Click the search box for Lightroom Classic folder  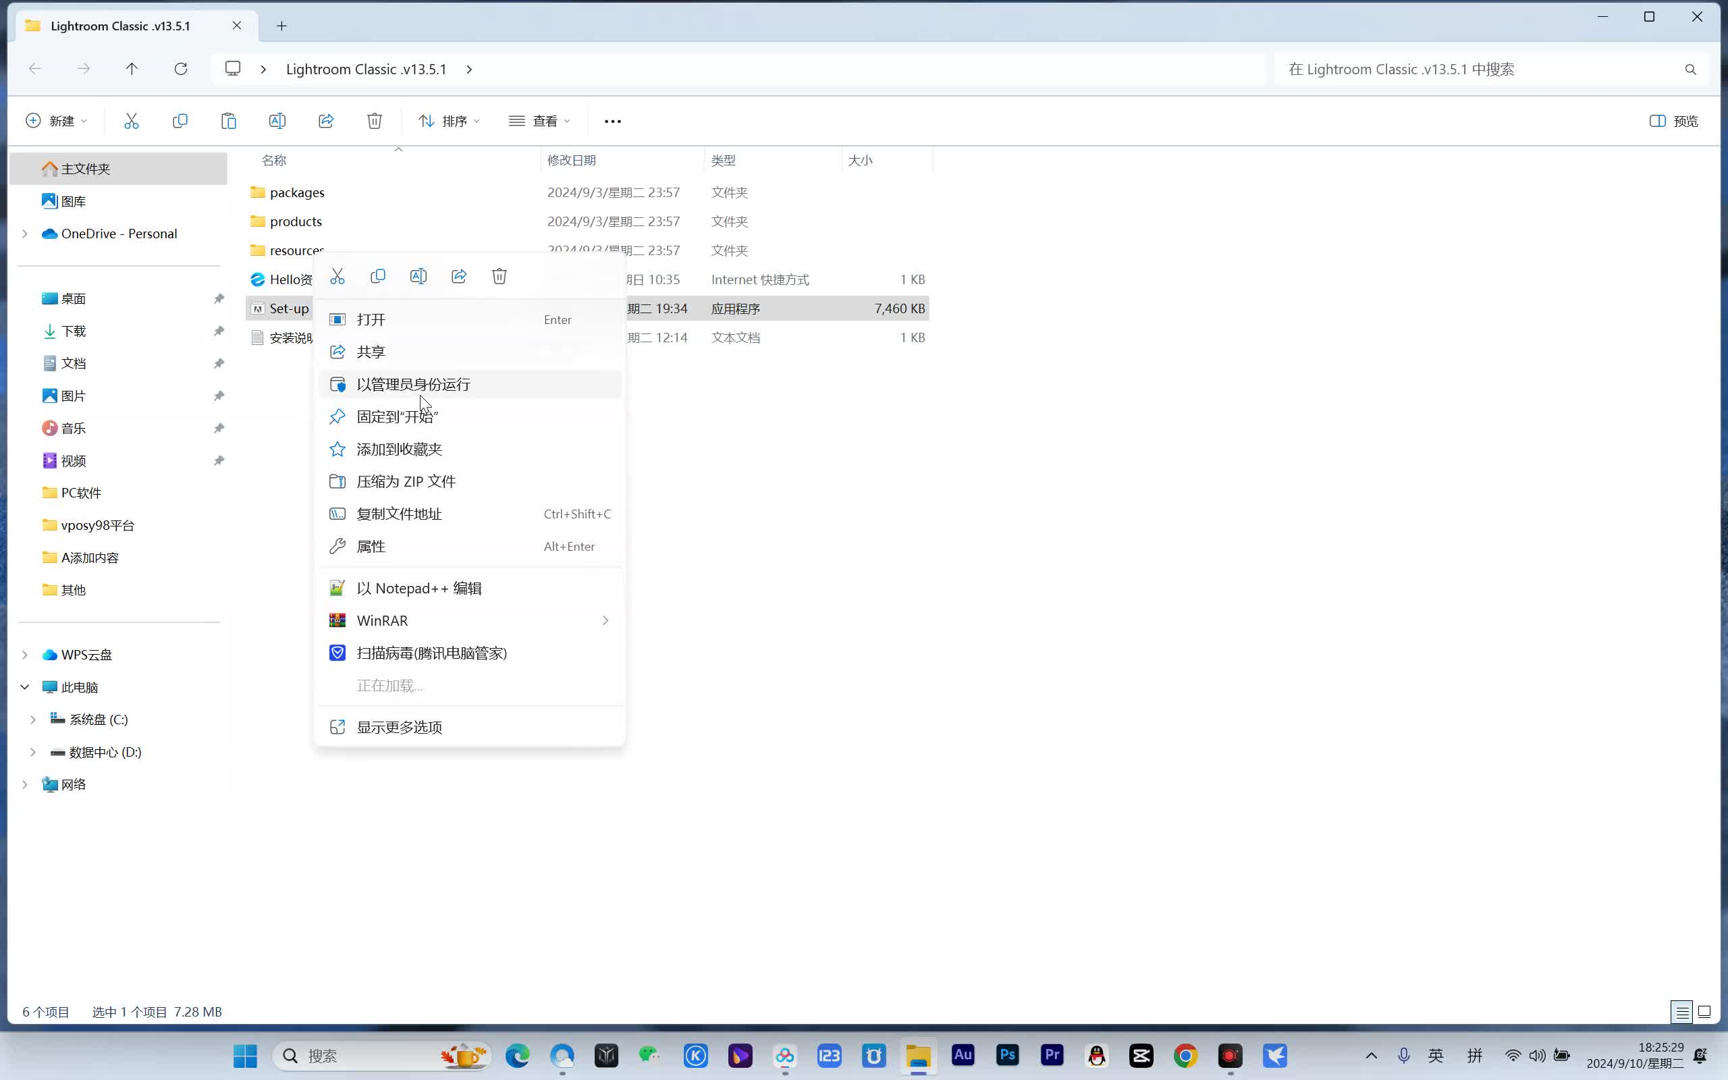(x=1478, y=69)
